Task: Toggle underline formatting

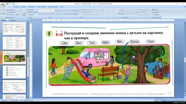Action: pos(45,14)
